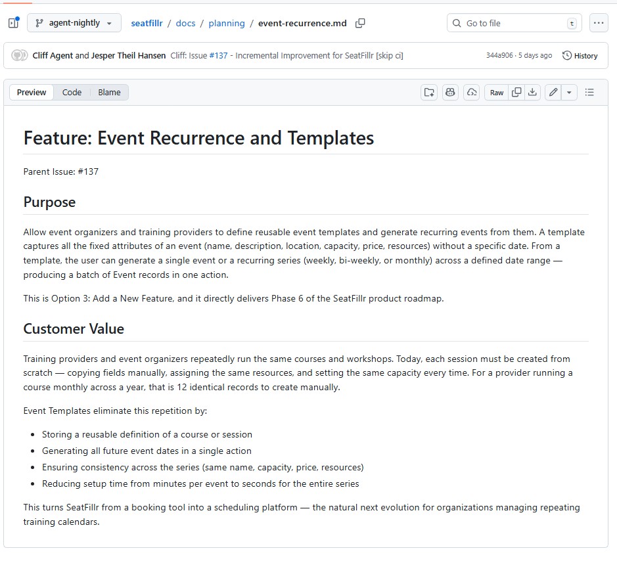Open the agent-nightly branch dropdown

74,23
